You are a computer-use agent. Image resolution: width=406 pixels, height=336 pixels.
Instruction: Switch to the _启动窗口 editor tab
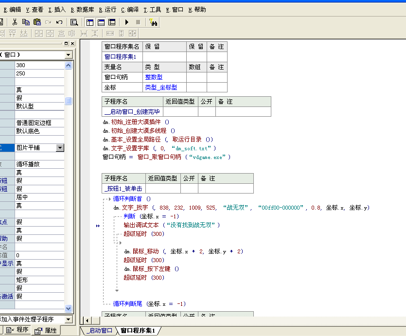coord(99,331)
